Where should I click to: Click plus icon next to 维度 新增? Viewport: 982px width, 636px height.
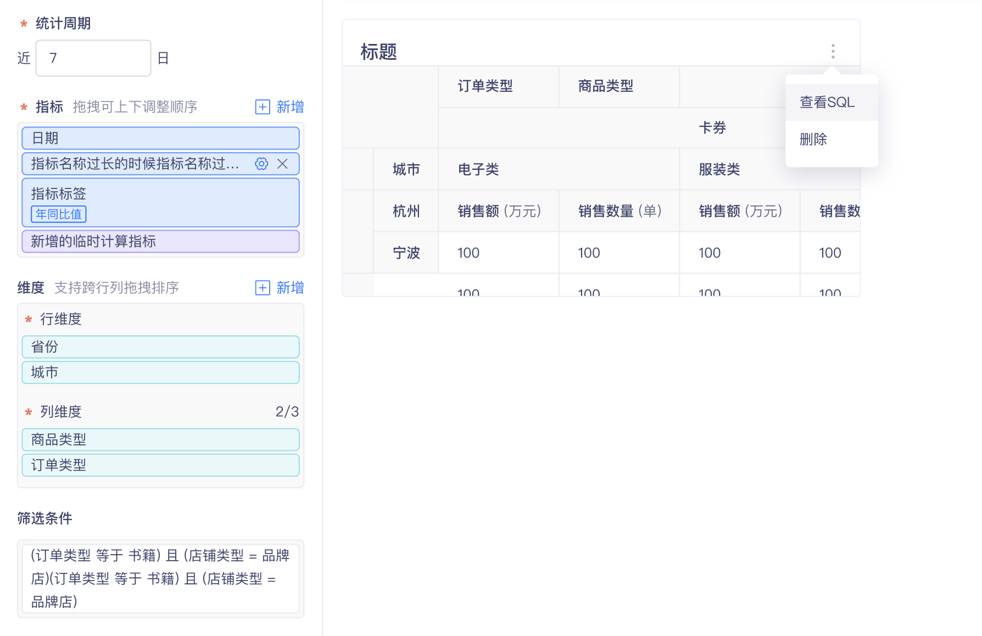pyautogui.click(x=263, y=287)
